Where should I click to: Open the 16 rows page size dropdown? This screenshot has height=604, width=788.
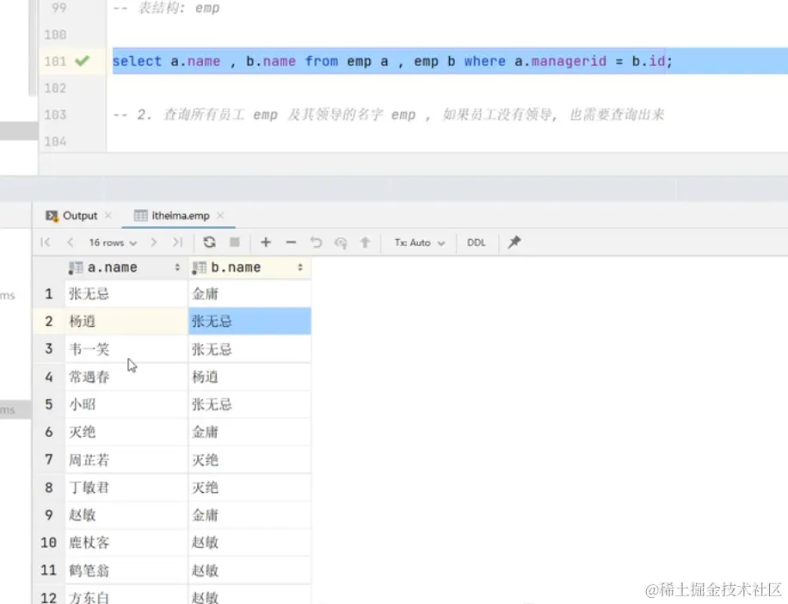coord(113,243)
